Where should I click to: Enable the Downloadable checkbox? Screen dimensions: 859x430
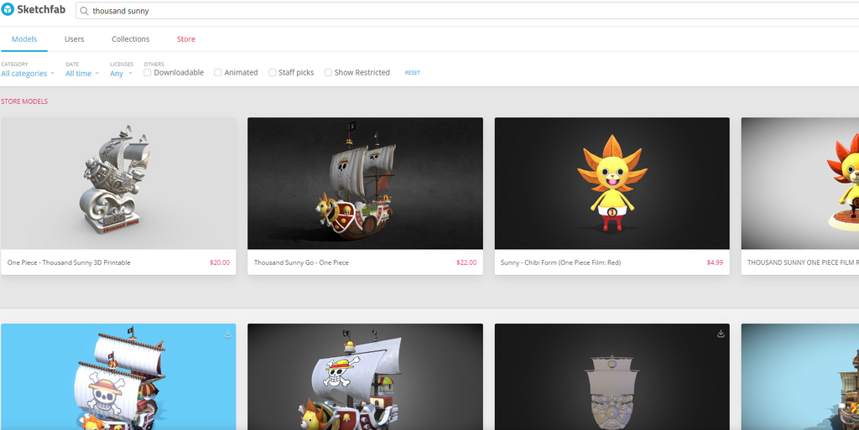click(x=148, y=72)
